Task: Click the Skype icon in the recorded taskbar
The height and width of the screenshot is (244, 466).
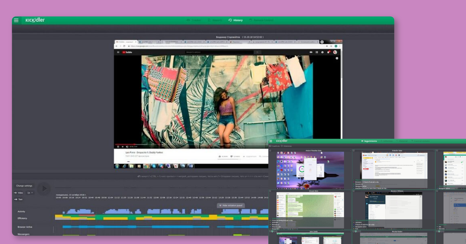Action: pyautogui.click(x=154, y=166)
